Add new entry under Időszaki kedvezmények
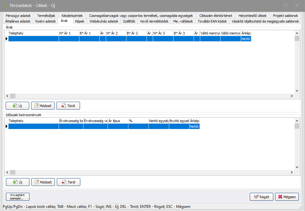Viewport: 305px width, 211px height. (x=18, y=182)
